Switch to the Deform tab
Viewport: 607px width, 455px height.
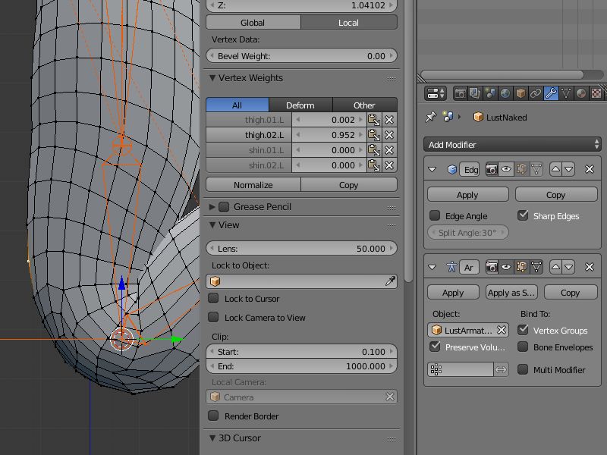(299, 104)
